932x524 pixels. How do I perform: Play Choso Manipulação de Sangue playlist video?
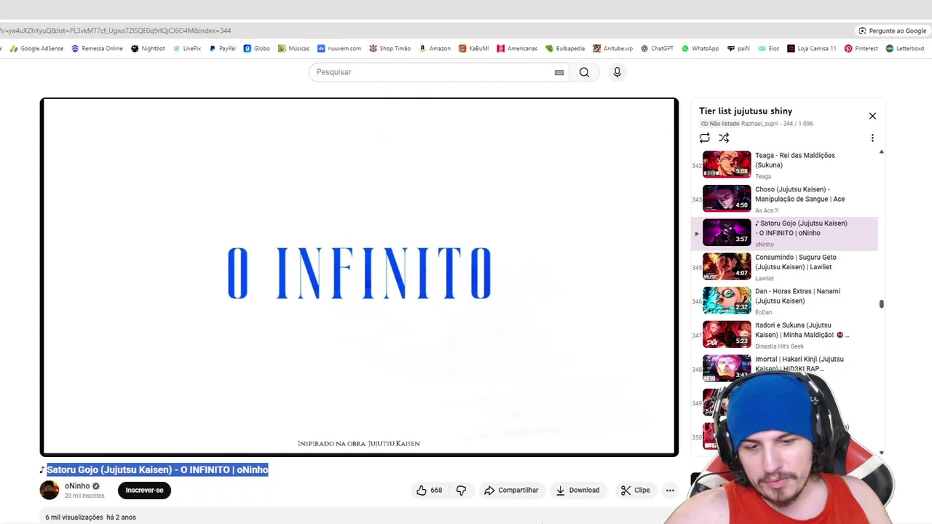coord(785,199)
